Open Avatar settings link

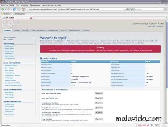pyautogui.click(x=9, y=73)
